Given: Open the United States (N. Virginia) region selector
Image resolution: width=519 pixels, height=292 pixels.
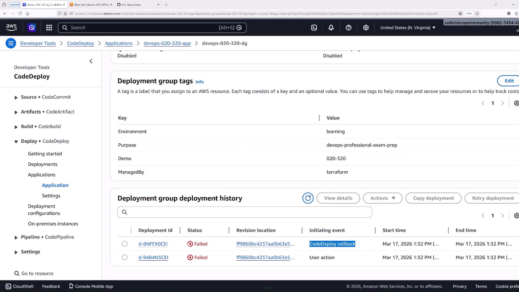Looking at the screenshot, I should pos(408,28).
